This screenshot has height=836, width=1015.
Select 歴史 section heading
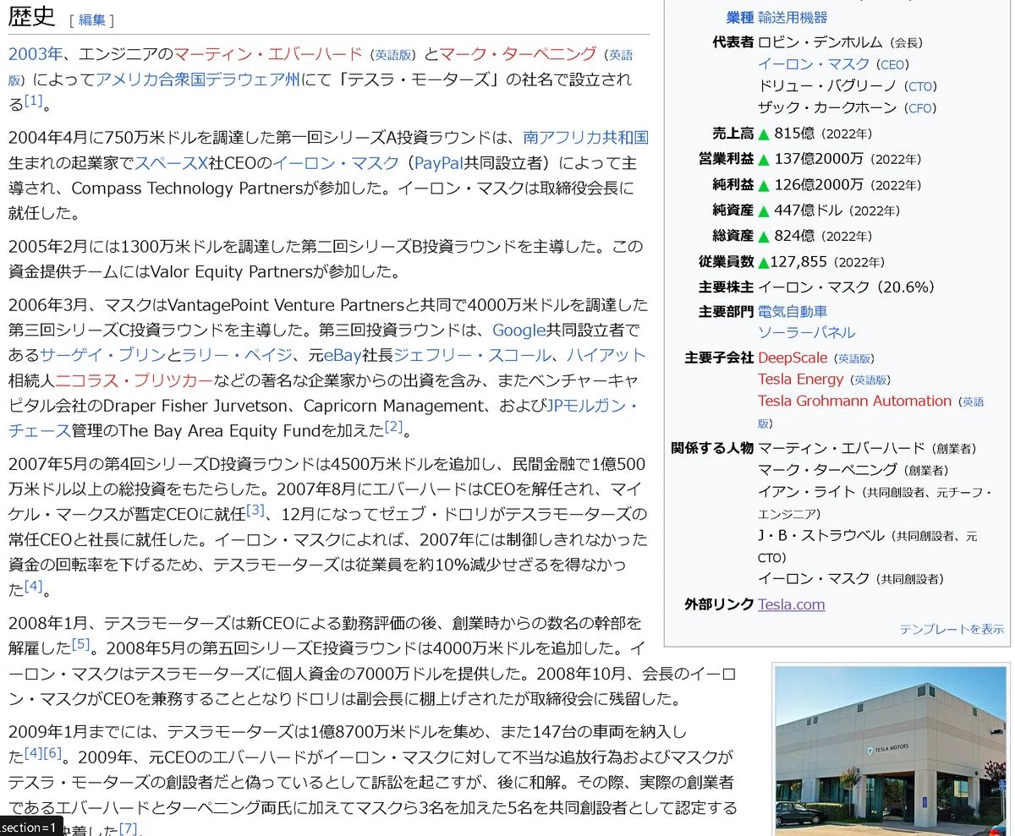click(x=32, y=17)
